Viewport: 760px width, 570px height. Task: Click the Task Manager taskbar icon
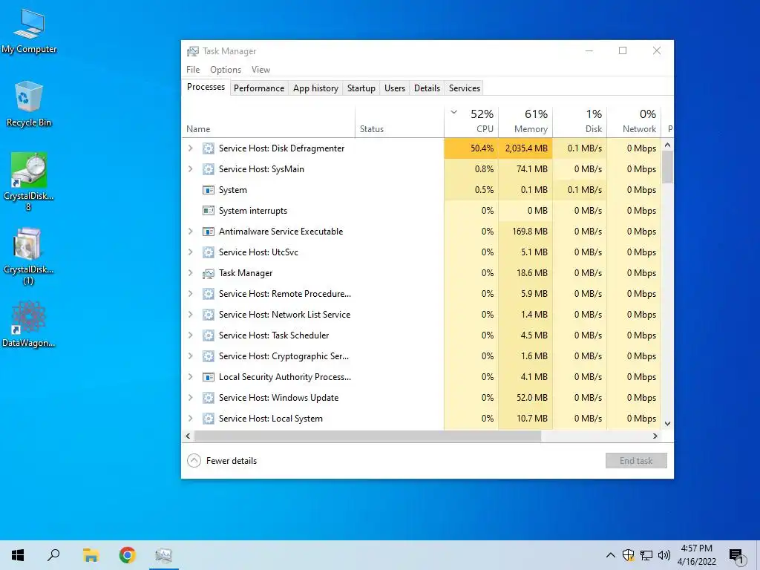tap(164, 555)
